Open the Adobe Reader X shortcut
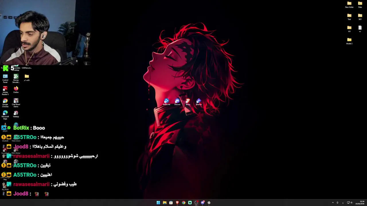This screenshot has height=206, width=367. (x=5, y=91)
